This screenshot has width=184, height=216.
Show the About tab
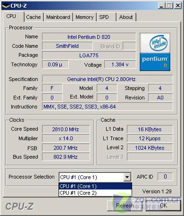pyautogui.click(x=126, y=17)
